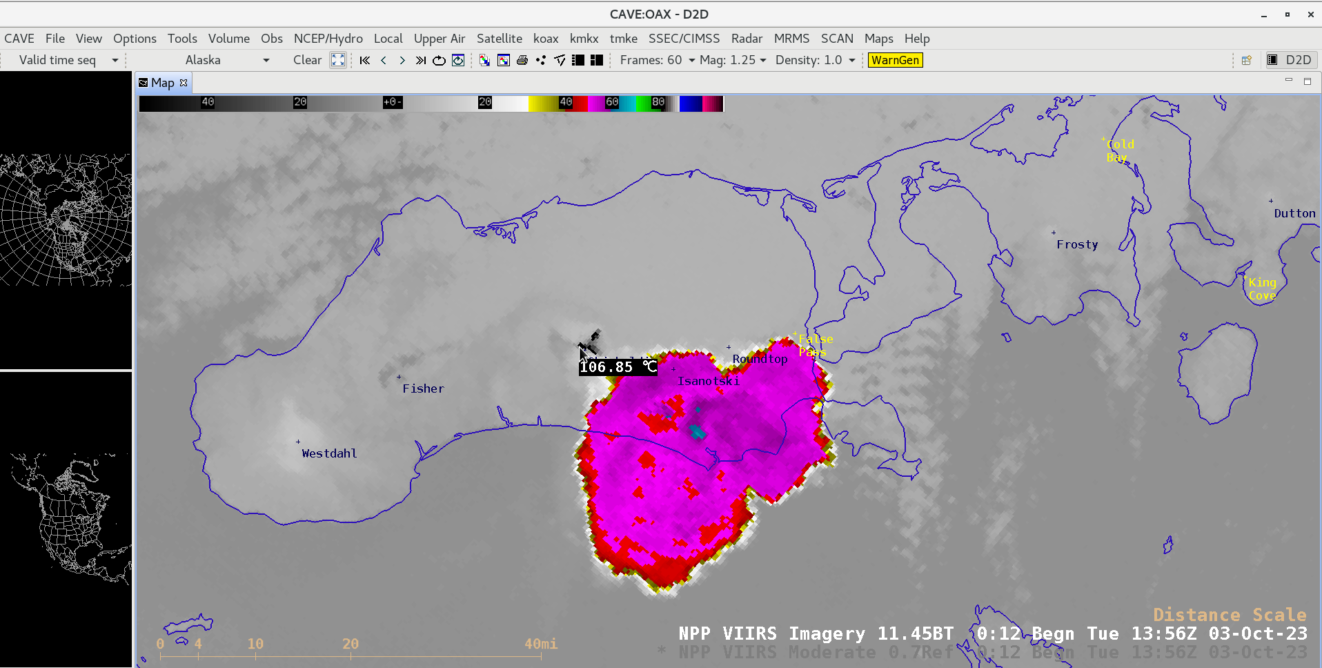This screenshot has height=668, width=1322.
Task: Open the View menu
Action: [89, 39]
